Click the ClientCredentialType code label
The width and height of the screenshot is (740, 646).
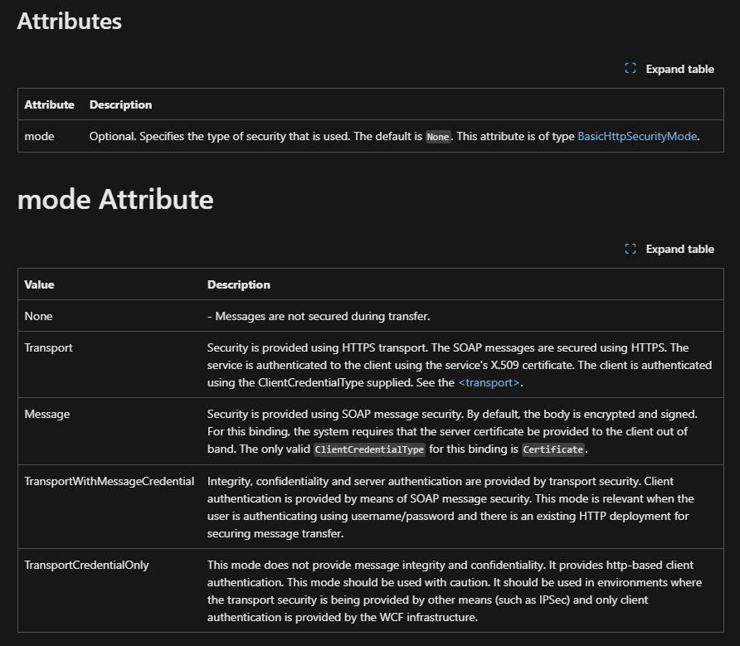click(x=369, y=449)
